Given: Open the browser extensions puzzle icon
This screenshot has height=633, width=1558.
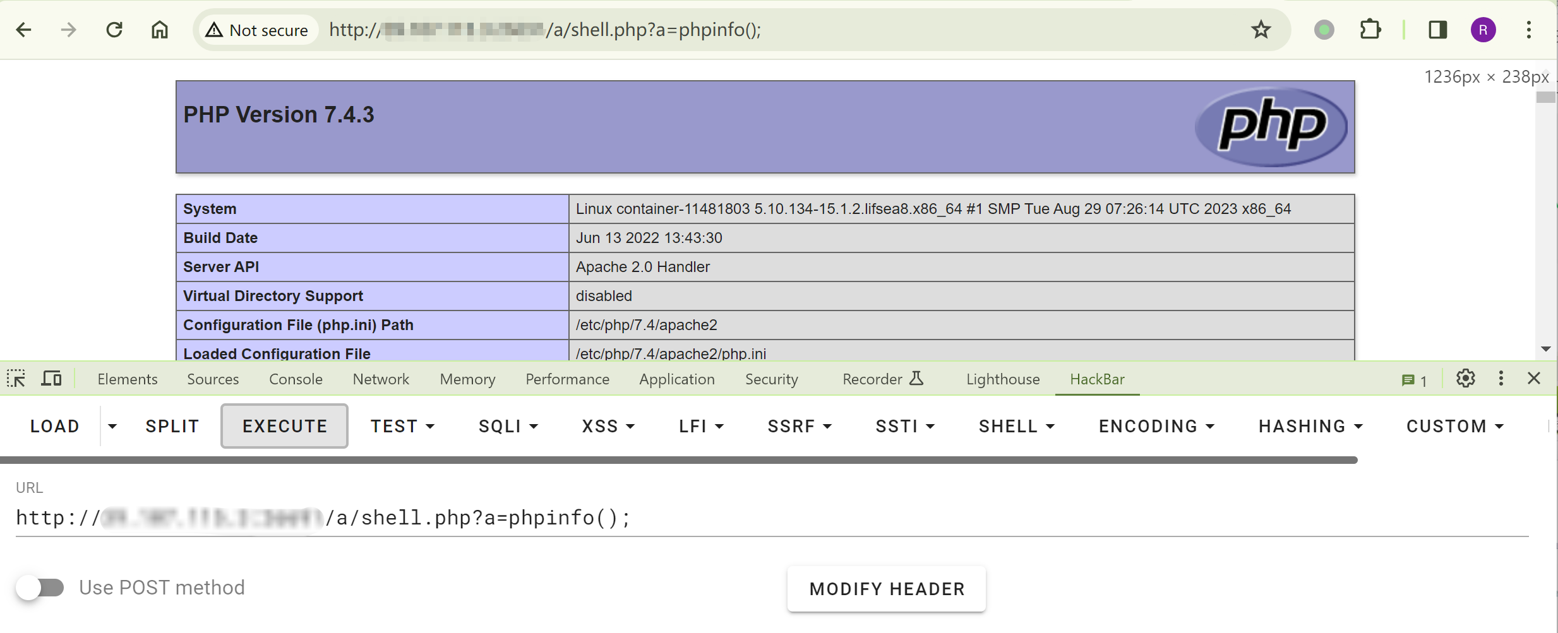Looking at the screenshot, I should click(1370, 30).
